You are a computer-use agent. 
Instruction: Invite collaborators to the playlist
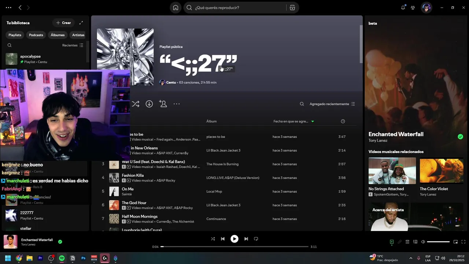click(163, 104)
